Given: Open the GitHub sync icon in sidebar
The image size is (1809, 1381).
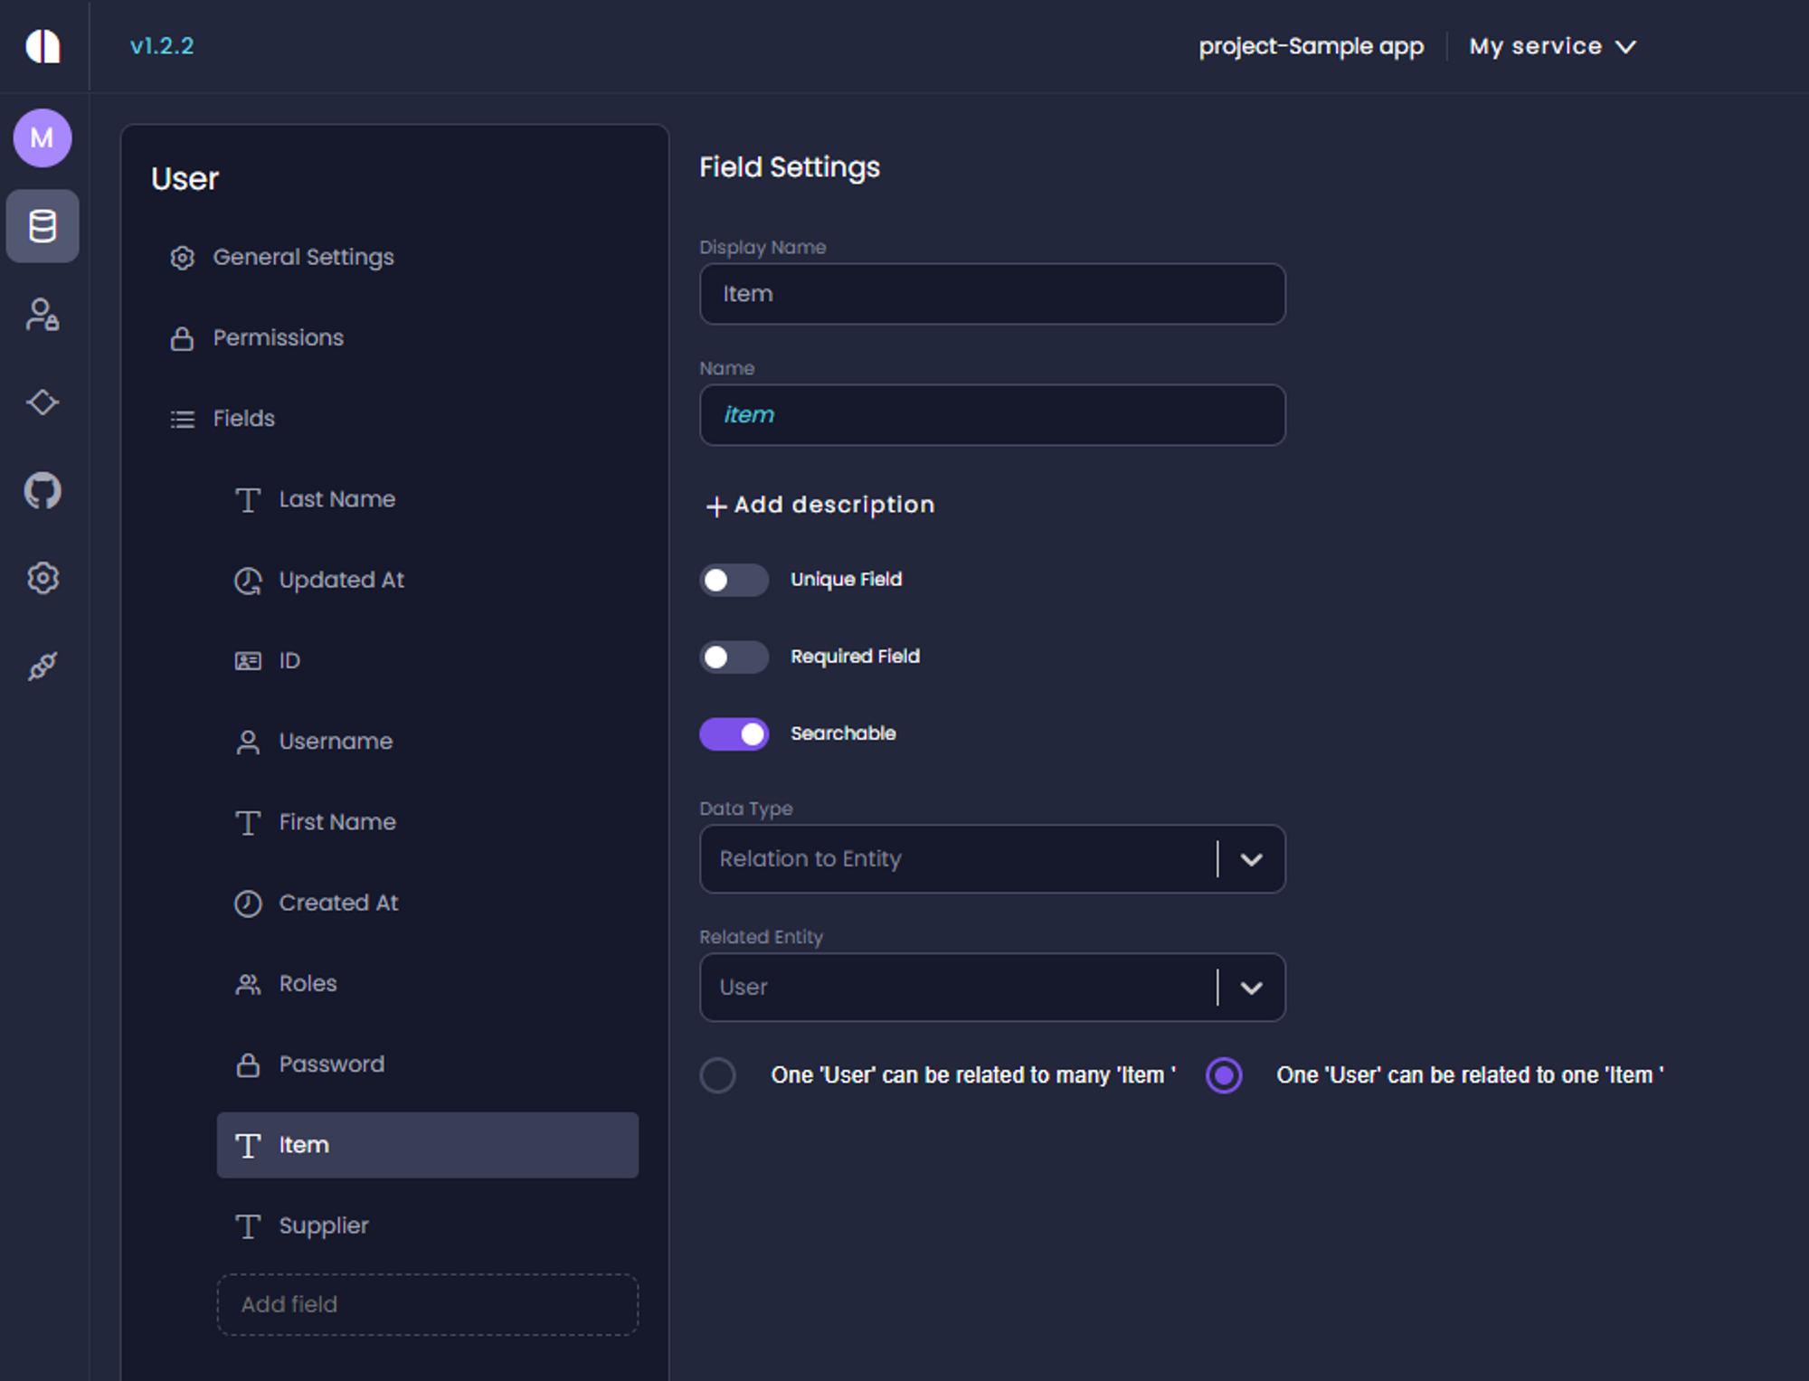Looking at the screenshot, I should click(43, 491).
